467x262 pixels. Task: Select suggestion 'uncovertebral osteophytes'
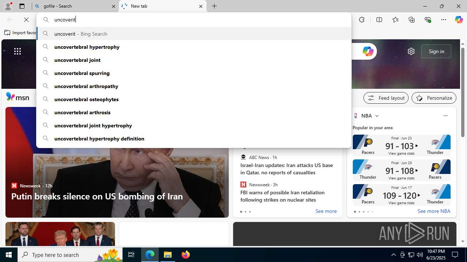click(x=194, y=99)
